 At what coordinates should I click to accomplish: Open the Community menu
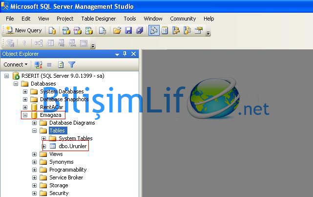[x=183, y=19]
